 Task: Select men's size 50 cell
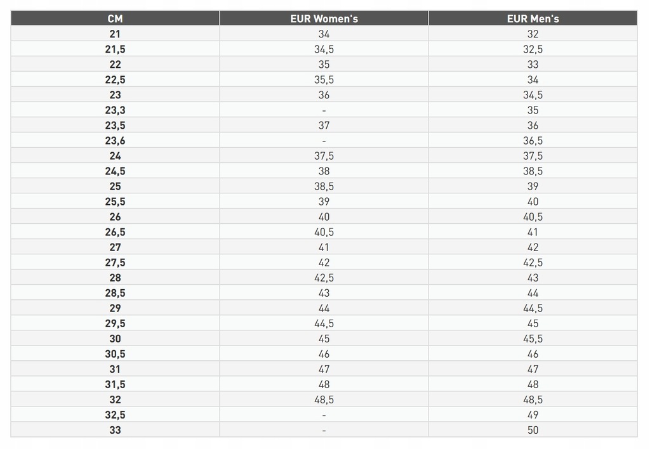point(533,430)
